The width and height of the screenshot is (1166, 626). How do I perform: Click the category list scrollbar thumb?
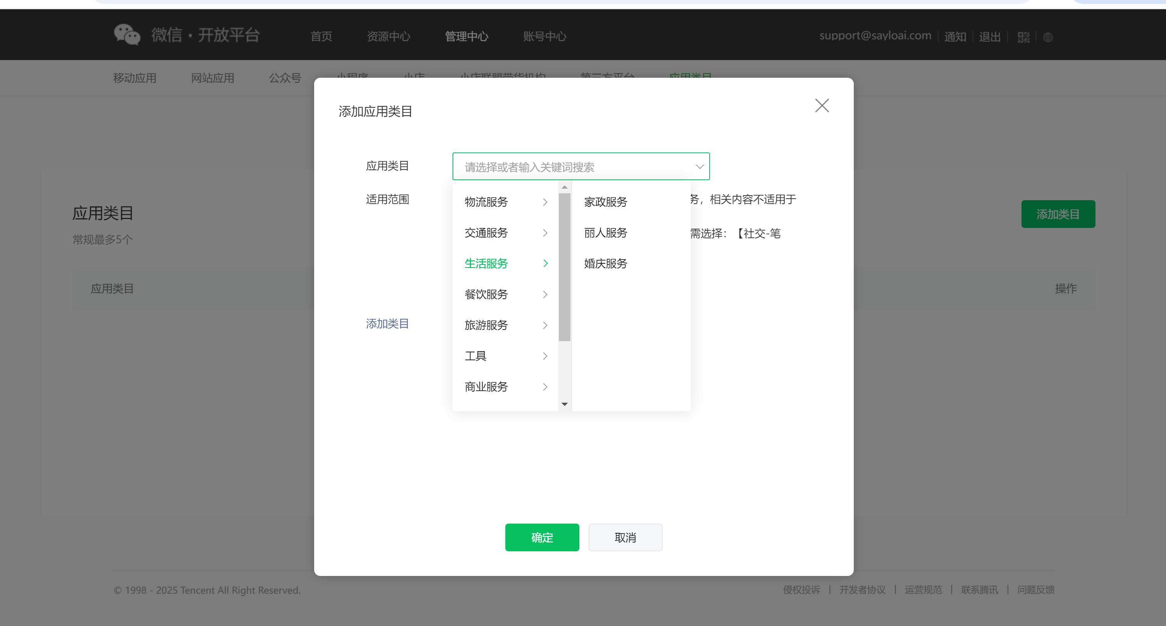point(564,267)
